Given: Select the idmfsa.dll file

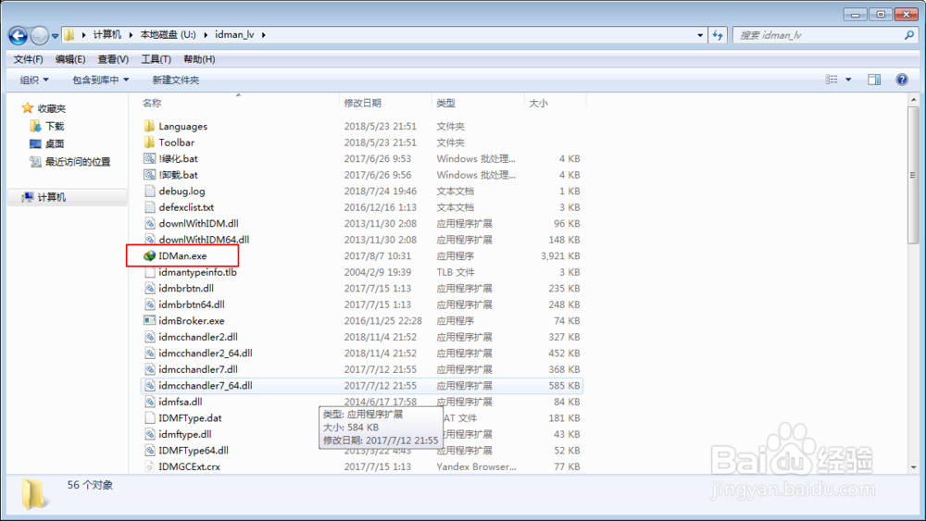Looking at the screenshot, I should coord(181,402).
